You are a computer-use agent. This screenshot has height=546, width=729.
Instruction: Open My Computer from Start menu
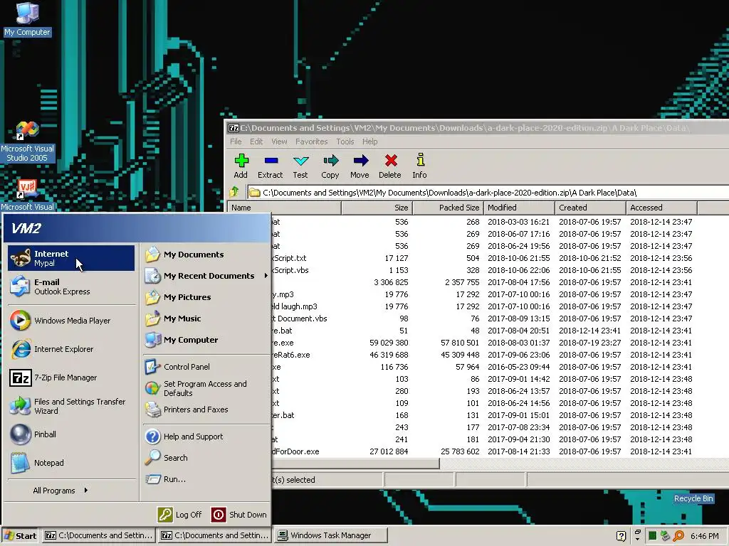[206, 340]
